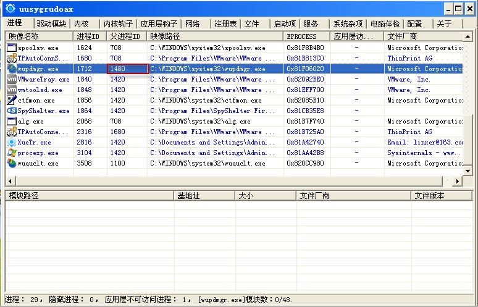The height and width of the screenshot is (307, 478).
Task: Open the 电脑体检 tab
Action: tap(385, 23)
